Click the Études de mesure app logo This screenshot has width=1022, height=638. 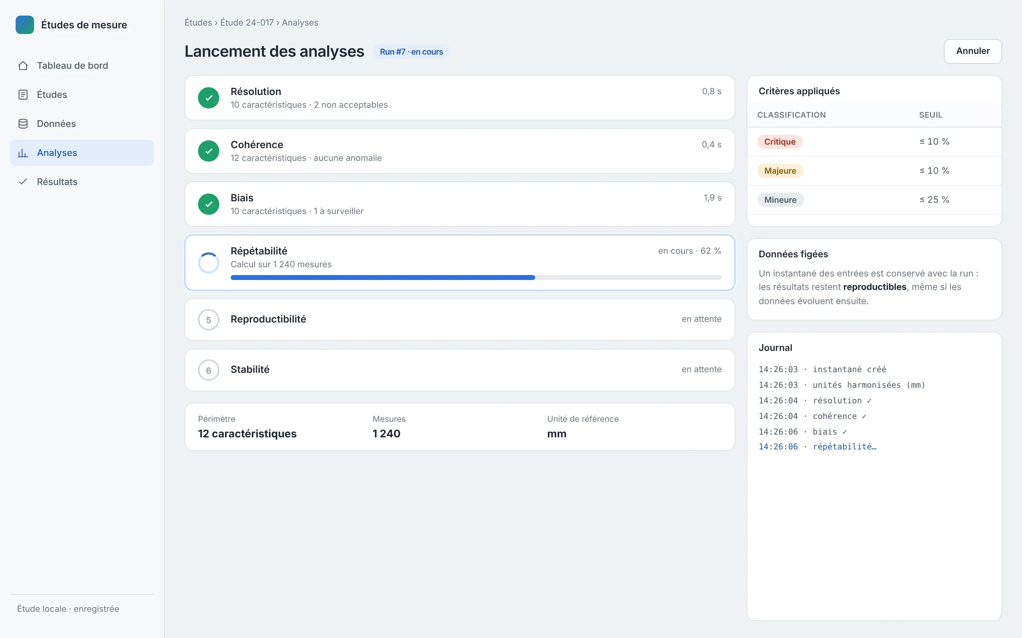coord(25,25)
